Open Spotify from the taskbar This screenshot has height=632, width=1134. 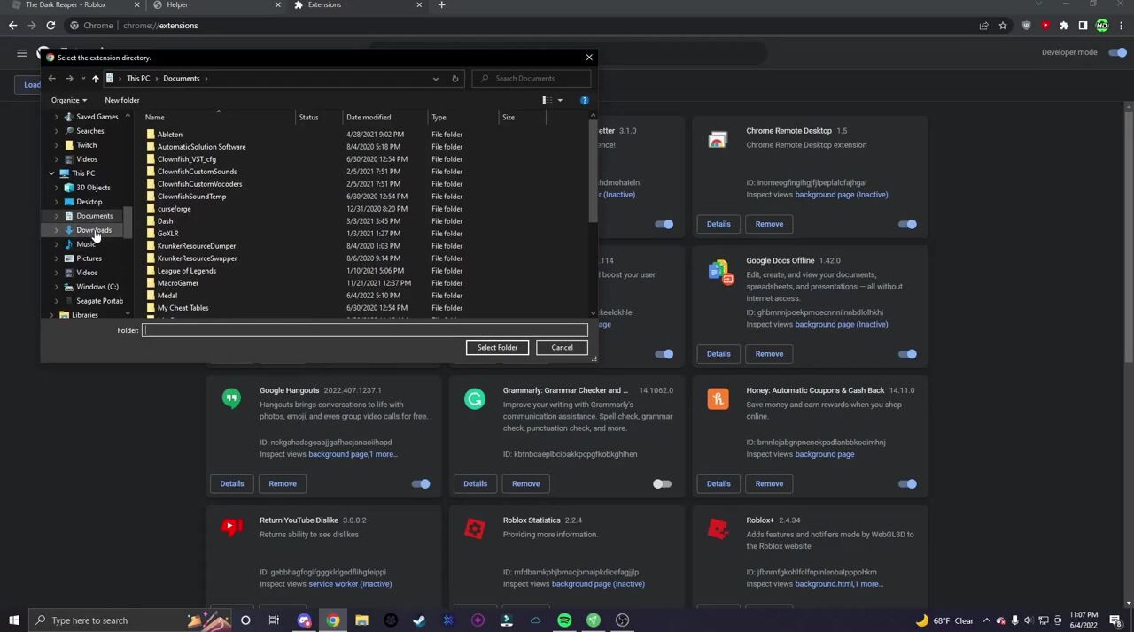(564, 620)
